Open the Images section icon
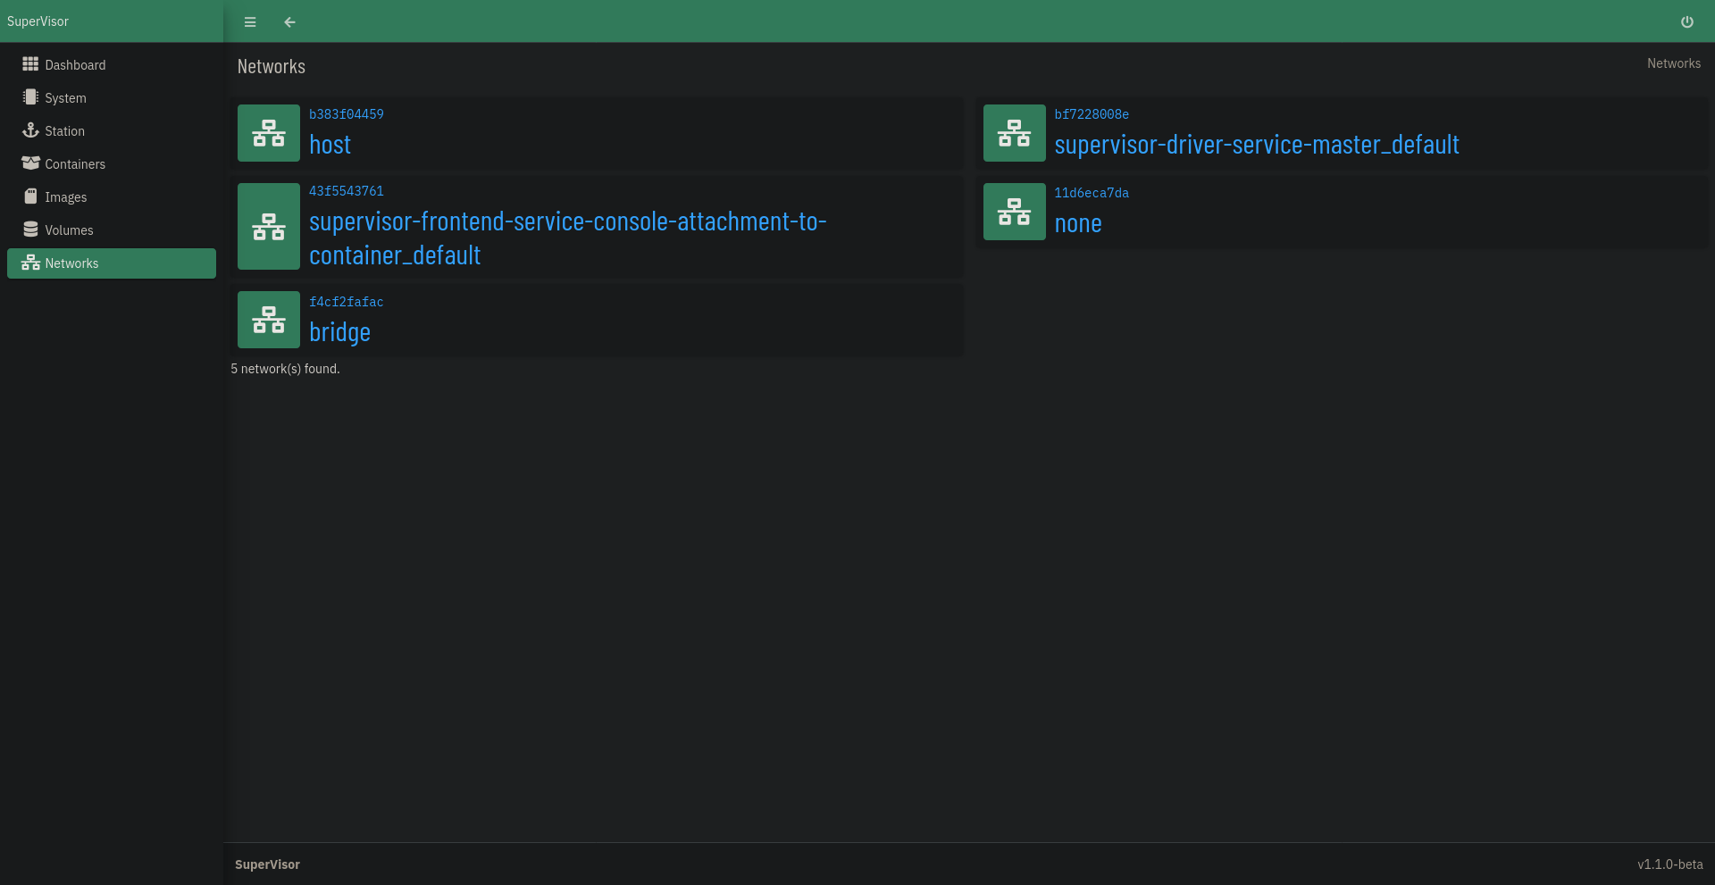1715x885 pixels. tap(29, 196)
